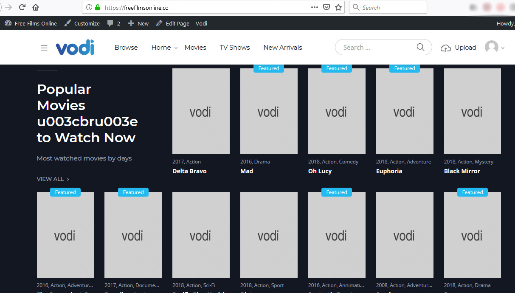Open the Vodi admin bar menu

click(201, 23)
